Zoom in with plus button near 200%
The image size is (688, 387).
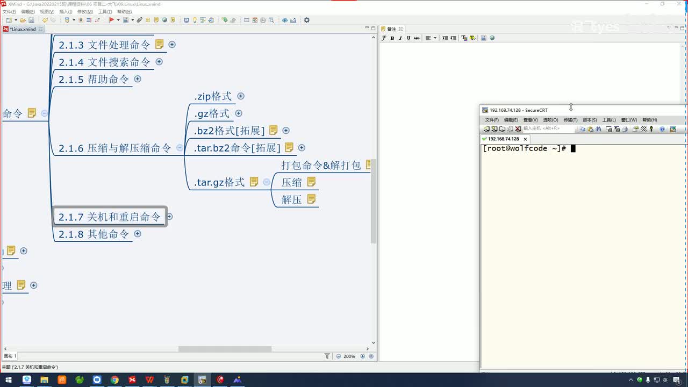coord(363,356)
